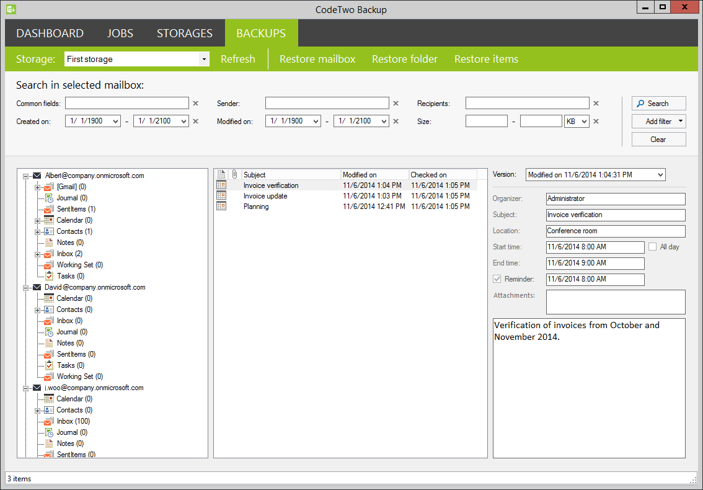
Task: Click the Tasks clipboard icon under Albert
Action: [x=49, y=276]
